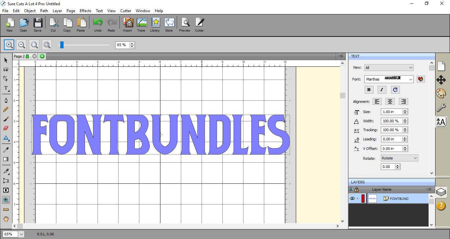Open zoom percentage dropdown in status bar
Image resolution: width=450 pixels, height=239 pixels.
21,234
